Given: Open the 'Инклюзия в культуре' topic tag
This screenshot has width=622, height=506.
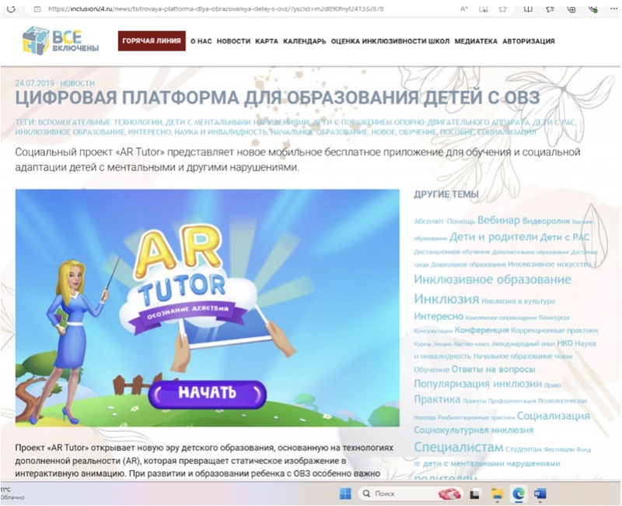Looking at the screenshot, I should click(518, 301).
